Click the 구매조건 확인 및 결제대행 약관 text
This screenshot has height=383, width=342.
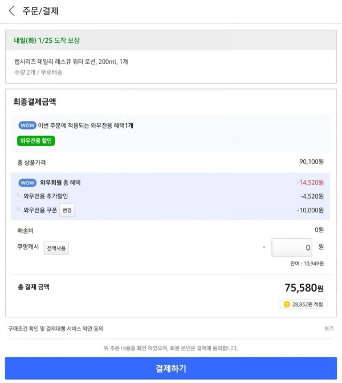56,329
